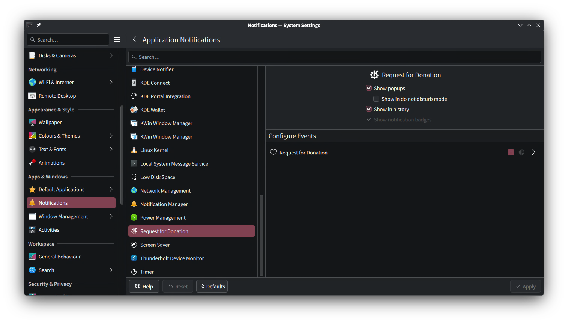
Task: Expand the Window Management chevron
Action: pos(111,216)
